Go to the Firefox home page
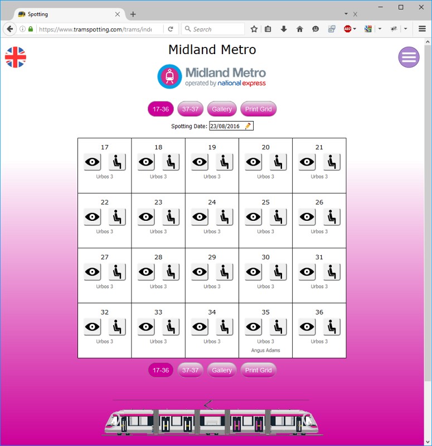 click(x=300, y=29)
